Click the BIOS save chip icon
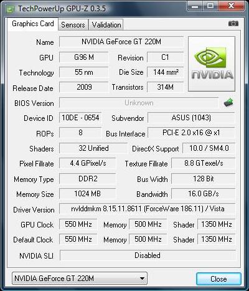This screenshot has width=249, height=291. [228, 103]
